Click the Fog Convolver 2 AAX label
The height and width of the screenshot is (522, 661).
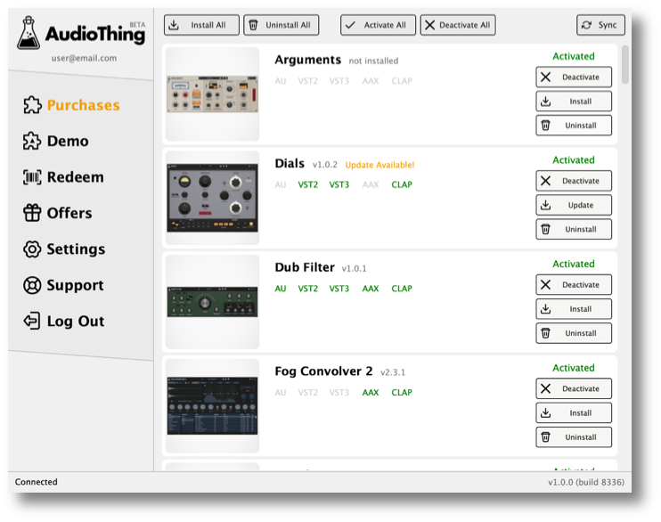(x=371, y=393)
